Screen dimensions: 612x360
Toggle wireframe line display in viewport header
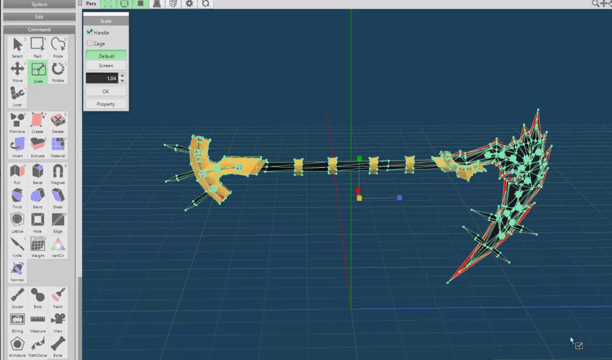(124, 4)
